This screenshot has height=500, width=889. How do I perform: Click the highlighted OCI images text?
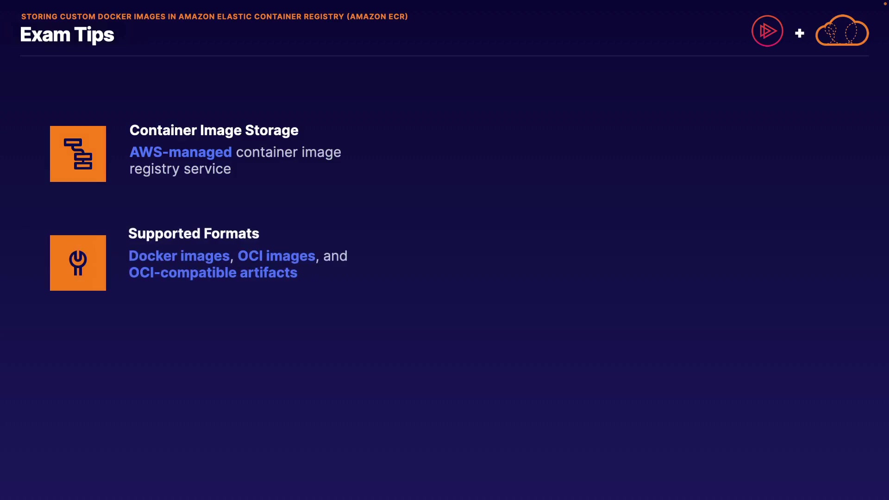[276, 256]
